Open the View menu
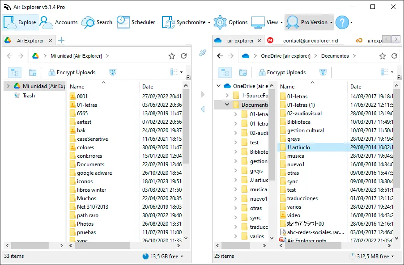 tap(267, 22)
